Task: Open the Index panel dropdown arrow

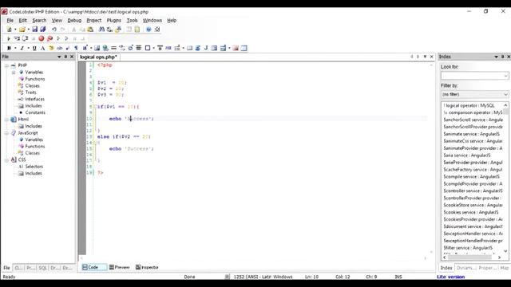Action: click(x=496, y=57)
